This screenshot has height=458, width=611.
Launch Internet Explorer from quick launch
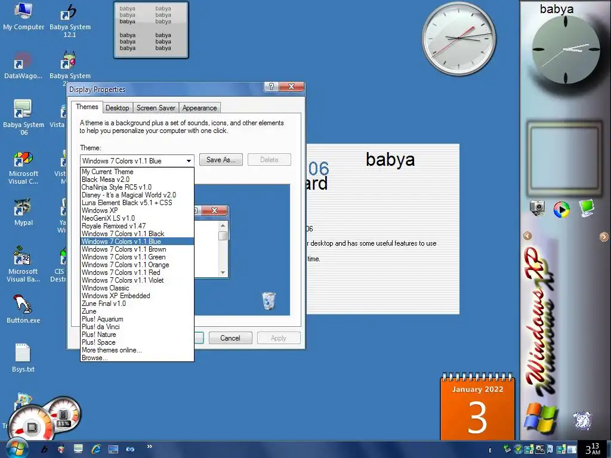96,449
